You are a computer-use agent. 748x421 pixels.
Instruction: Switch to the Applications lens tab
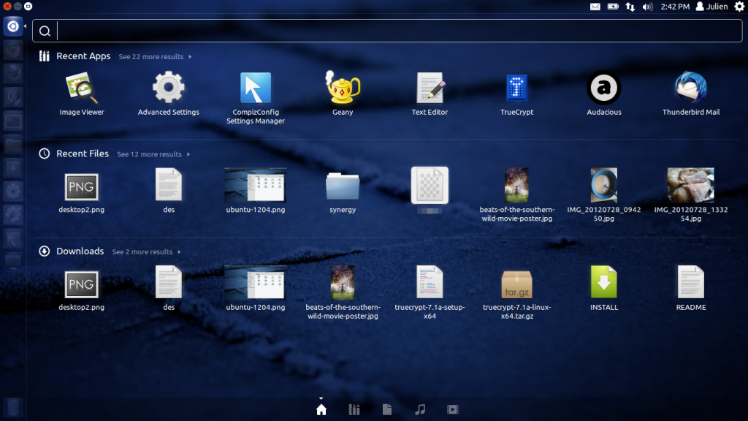(x=354, y=410)
